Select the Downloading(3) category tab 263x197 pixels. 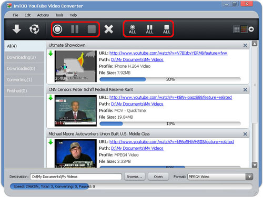point(24,57)
